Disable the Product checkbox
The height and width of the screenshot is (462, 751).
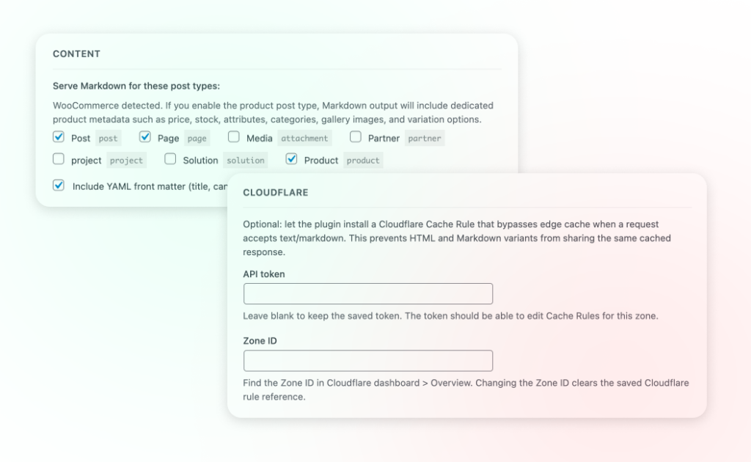(x=291, y=159)
